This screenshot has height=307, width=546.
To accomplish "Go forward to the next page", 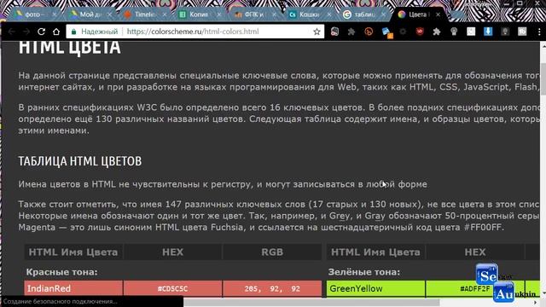I will click(x=26, y=32).
